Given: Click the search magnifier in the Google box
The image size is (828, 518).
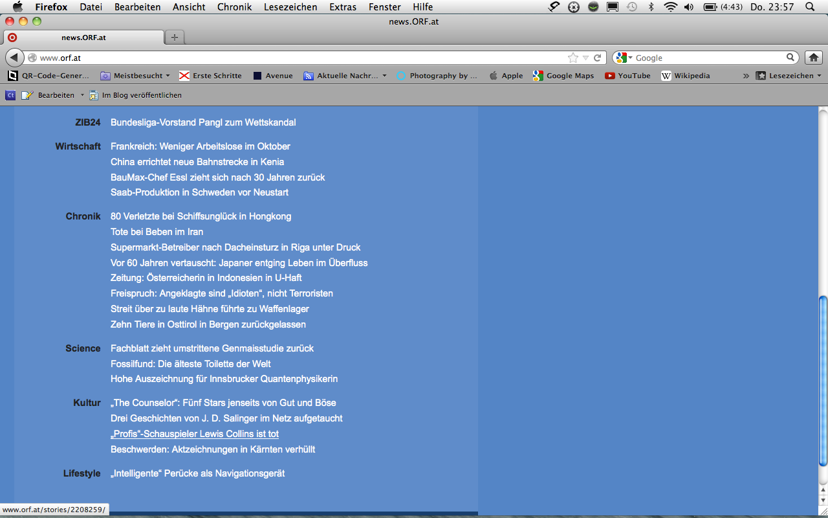Looking at the screenshot, I should pyautogui.click(x=790, y=58).
